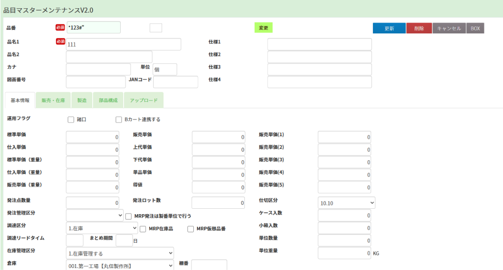
Task: Check MRP発注は製番単位で行う option
Action: coord(129,216)
